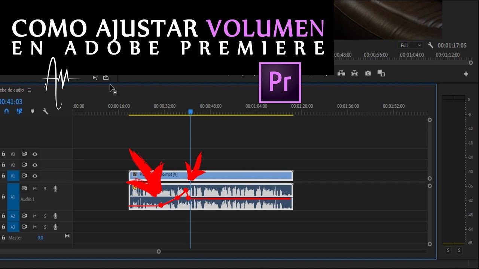Click the Lift button in Program Monitor
The height and width of the screenshot is (269, 479).
[x=341, y=73]
